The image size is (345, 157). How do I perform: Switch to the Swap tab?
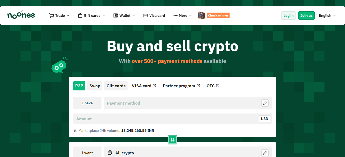[95, 86]
